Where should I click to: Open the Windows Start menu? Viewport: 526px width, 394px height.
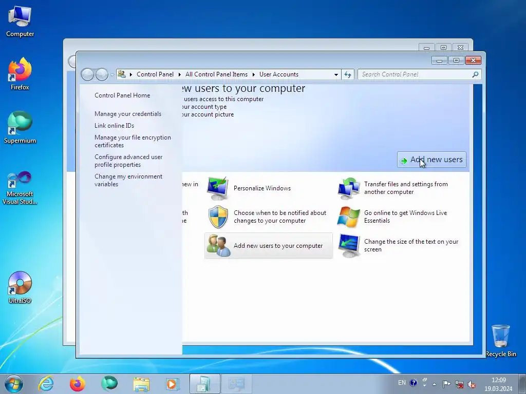click(x=14, y=384)
